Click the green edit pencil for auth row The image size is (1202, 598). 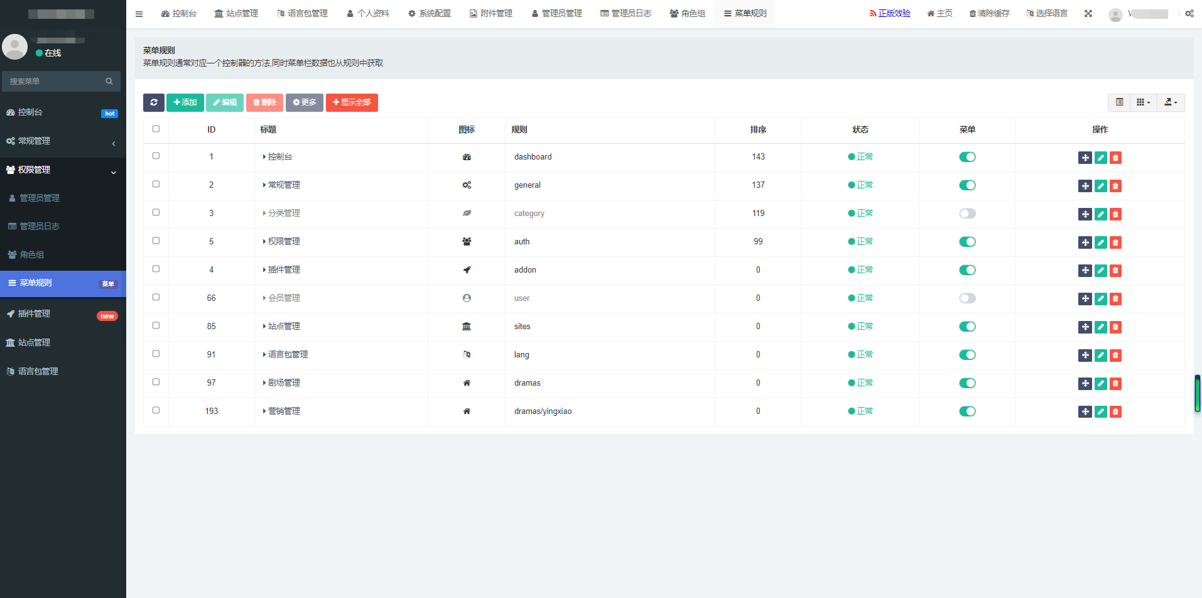pyautogui.click(x=1100, y=242)
